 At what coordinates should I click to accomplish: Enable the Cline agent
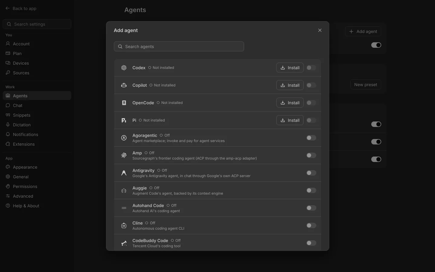pyautogui.click(x=311, y=225)
